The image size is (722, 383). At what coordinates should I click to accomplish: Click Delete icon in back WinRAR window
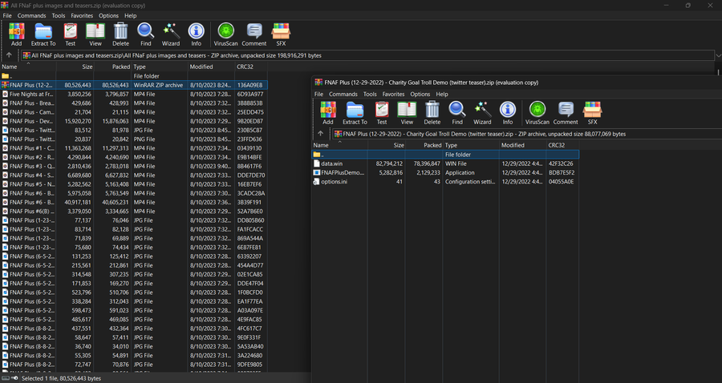[x=120, y=34]
